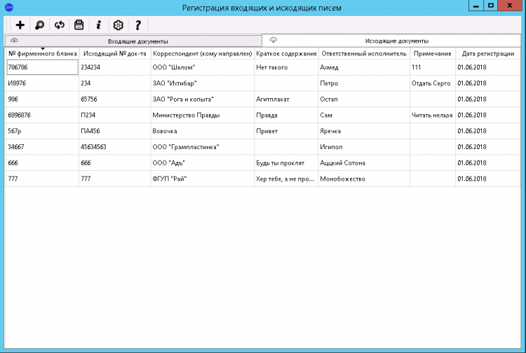
Task: Select the ООО "Шалом" cell
Action: point(202,67)
